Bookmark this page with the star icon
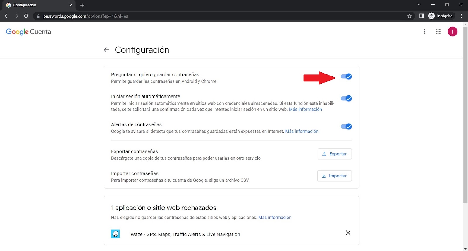Image resolution: width=468 pixels, height=251 pixels. point(409,16)
